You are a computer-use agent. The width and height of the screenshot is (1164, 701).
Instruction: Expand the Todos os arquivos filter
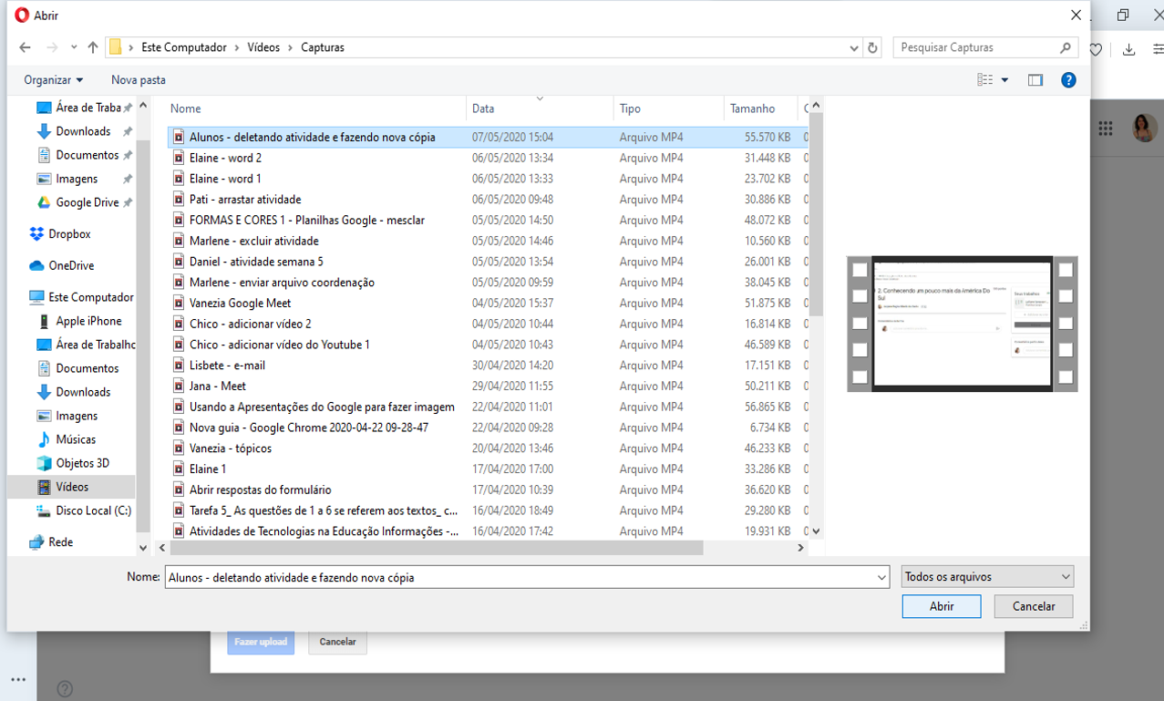(987, 577)
